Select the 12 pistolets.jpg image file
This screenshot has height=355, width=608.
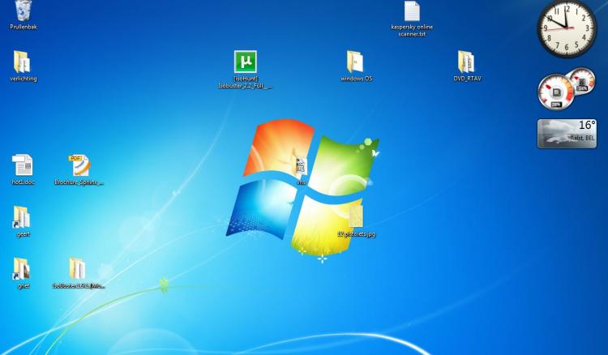coord(356,216)
